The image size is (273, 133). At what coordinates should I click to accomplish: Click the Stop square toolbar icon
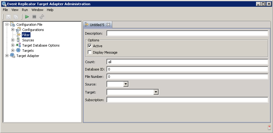pyautogui.click(x=34, y=17)
